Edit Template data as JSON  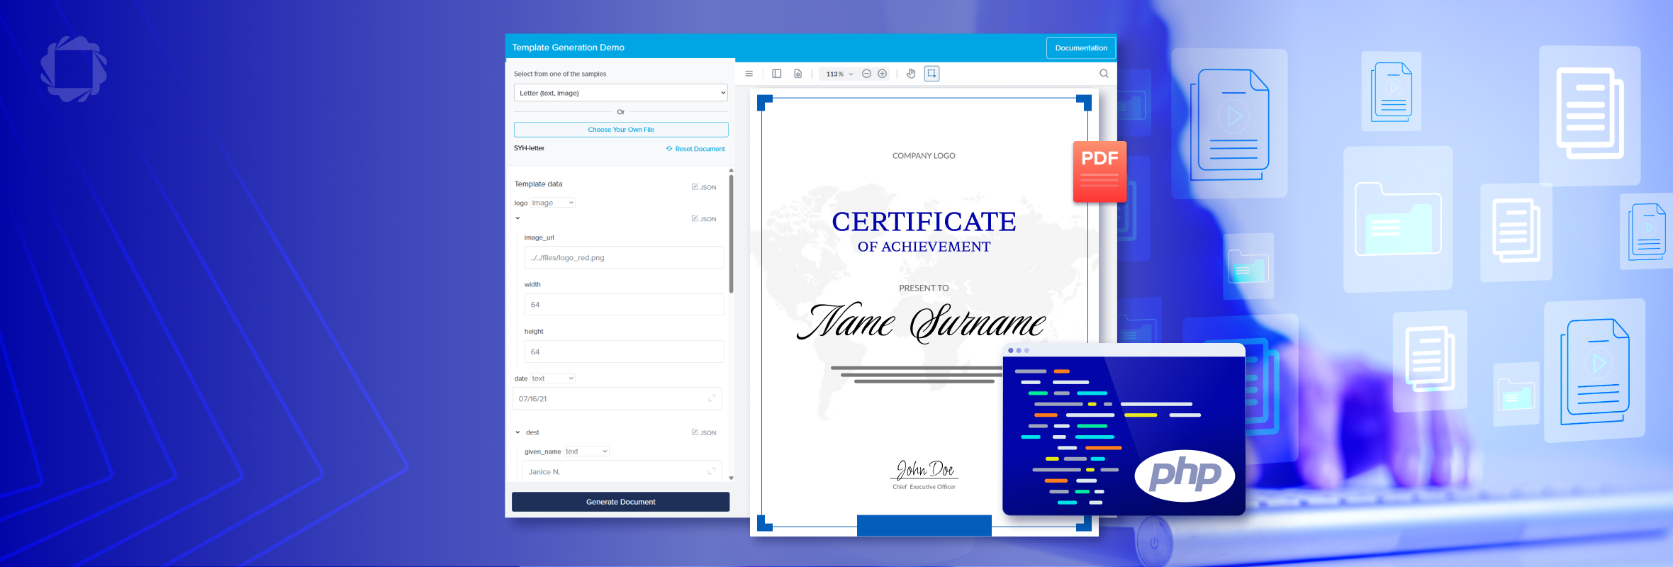point(704,187)
